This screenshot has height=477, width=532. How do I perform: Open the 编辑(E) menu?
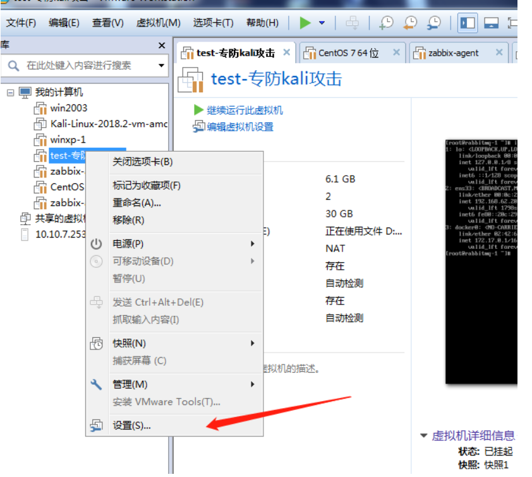[x=64, y=23]
